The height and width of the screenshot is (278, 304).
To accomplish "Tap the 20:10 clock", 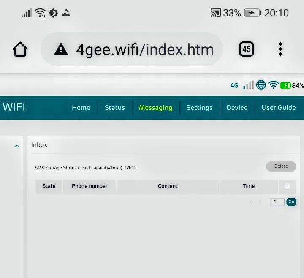I will pos(277,13).
